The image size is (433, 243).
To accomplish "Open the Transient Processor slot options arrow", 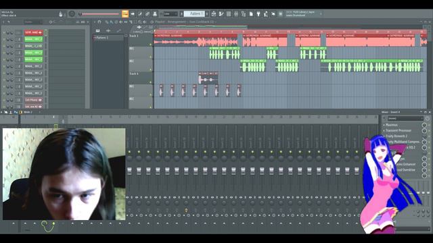I will (x=384, y=130).
